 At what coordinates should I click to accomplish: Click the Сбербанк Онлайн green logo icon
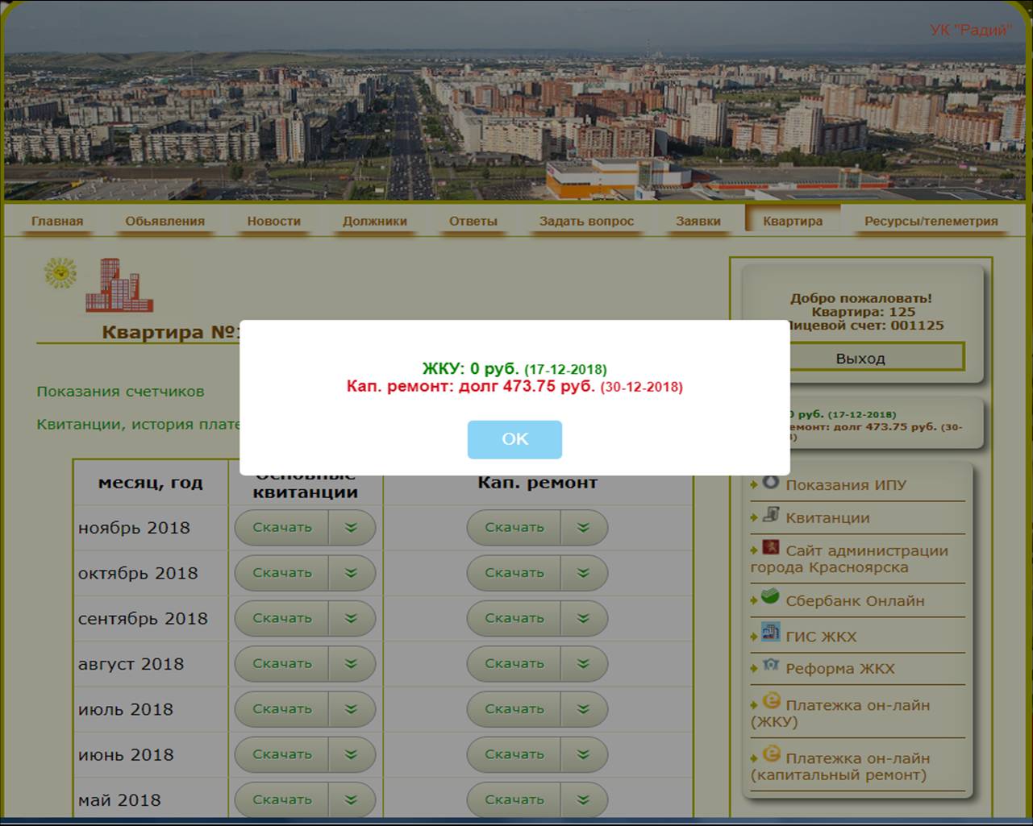771,598
